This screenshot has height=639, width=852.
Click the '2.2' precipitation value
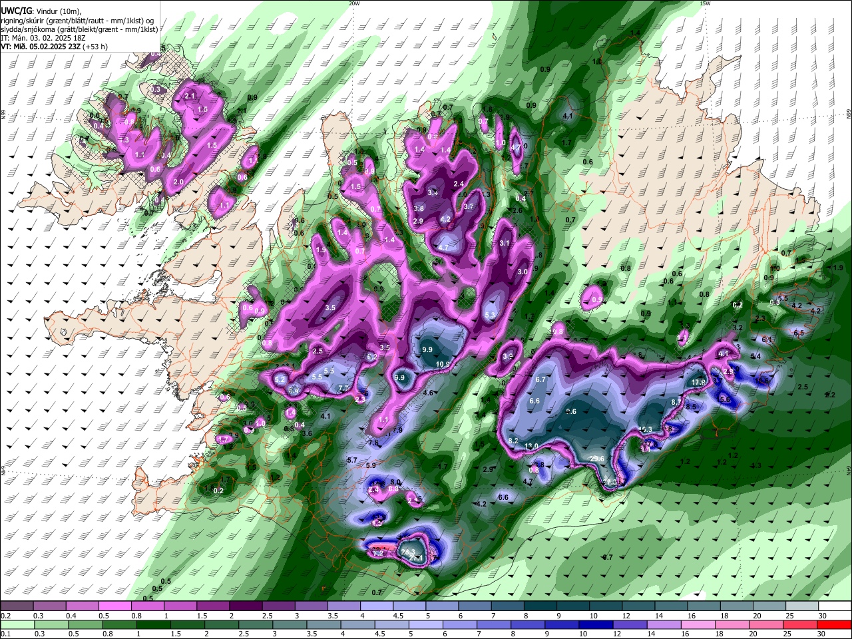click(830, 395)
